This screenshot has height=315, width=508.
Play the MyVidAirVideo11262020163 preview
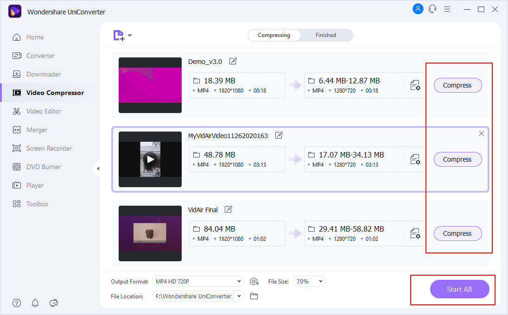pyautogui.click(x=150, y=159)
